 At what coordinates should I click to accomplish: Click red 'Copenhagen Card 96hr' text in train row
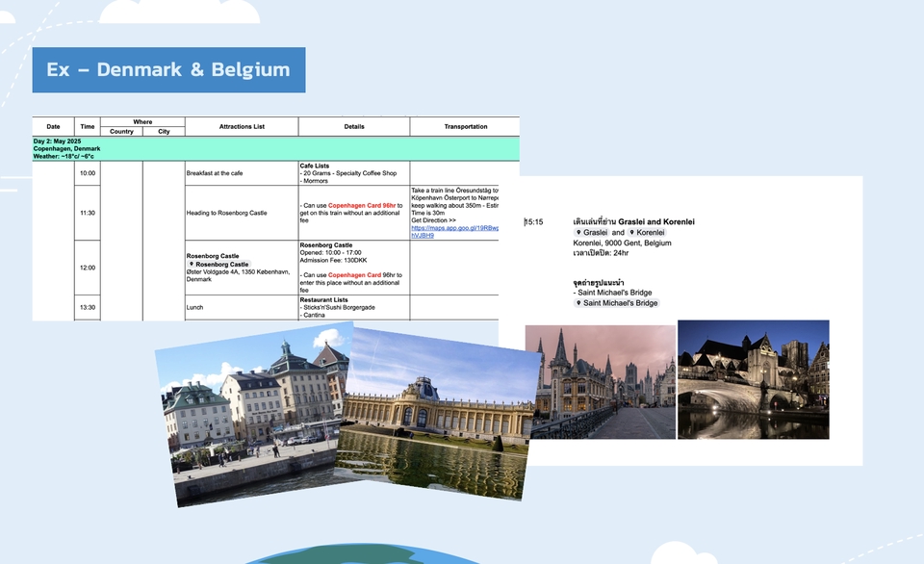(362, 206)
